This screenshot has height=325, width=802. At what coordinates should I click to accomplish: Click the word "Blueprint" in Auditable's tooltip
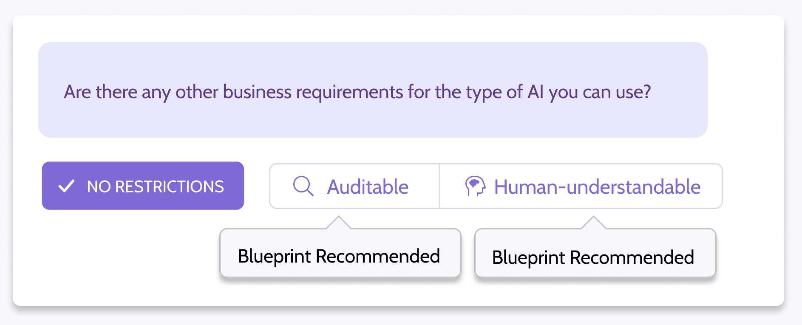click(274, 256)
